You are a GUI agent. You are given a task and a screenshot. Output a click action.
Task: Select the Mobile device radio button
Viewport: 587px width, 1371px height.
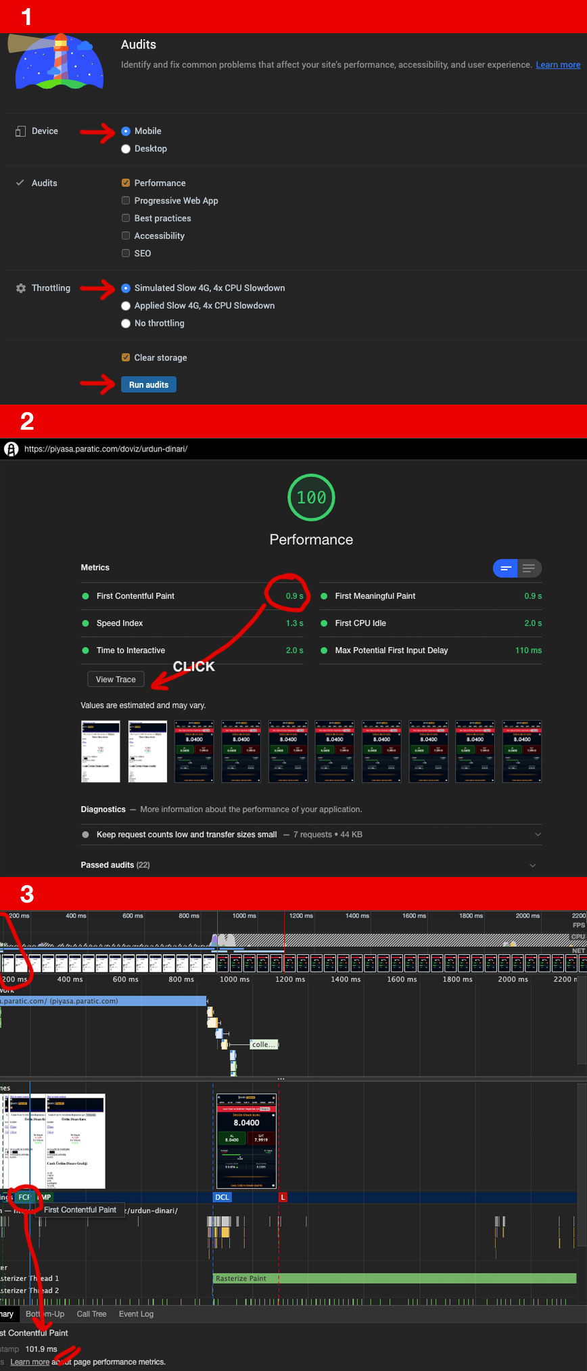(x=126, y=131)
